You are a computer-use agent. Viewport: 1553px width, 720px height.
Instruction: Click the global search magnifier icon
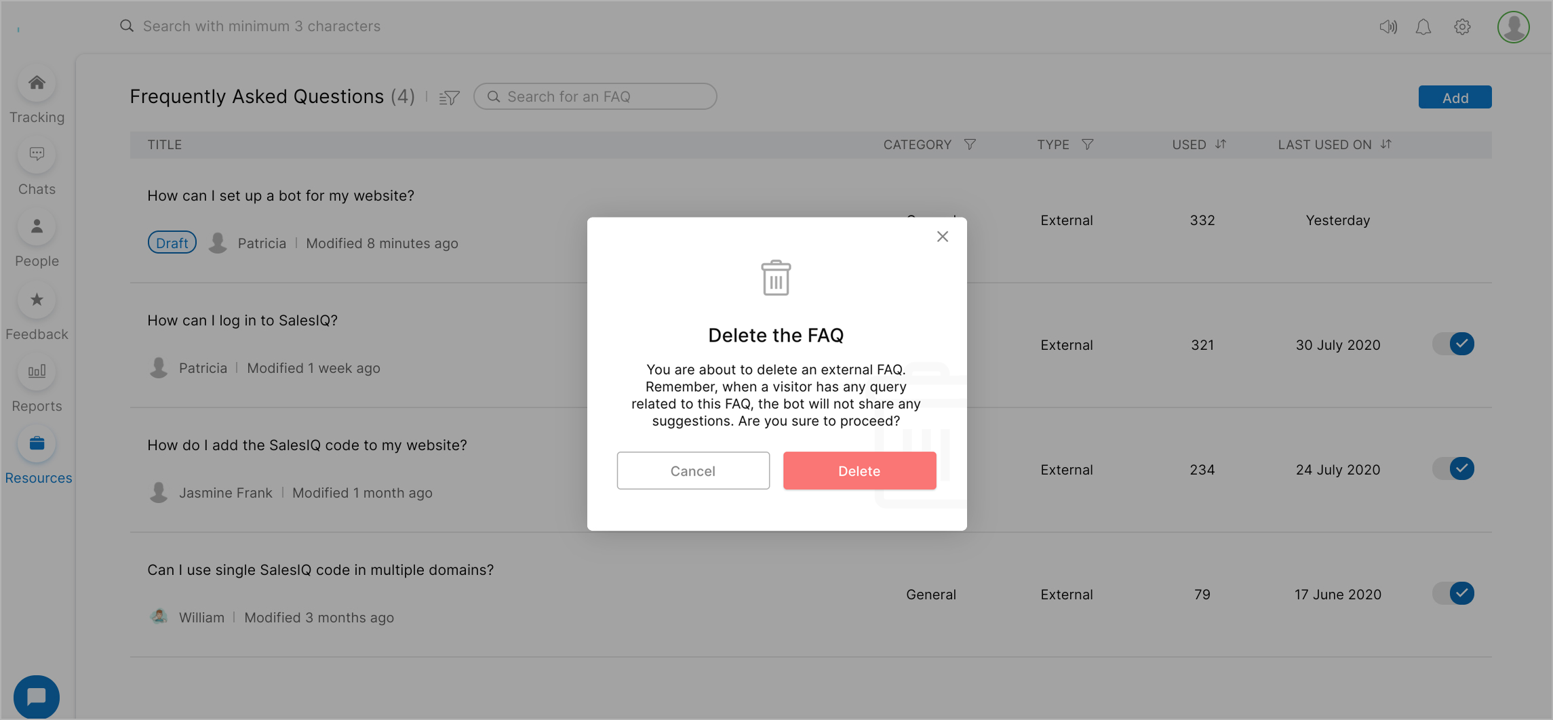(x=127, y=26)
